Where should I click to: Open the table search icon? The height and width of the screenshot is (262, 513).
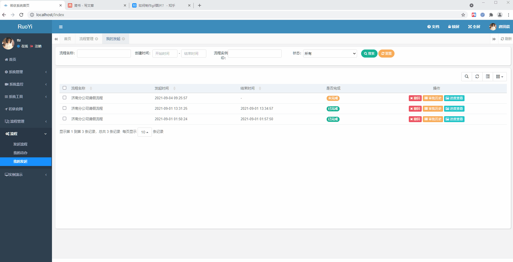tap(467, 76)
